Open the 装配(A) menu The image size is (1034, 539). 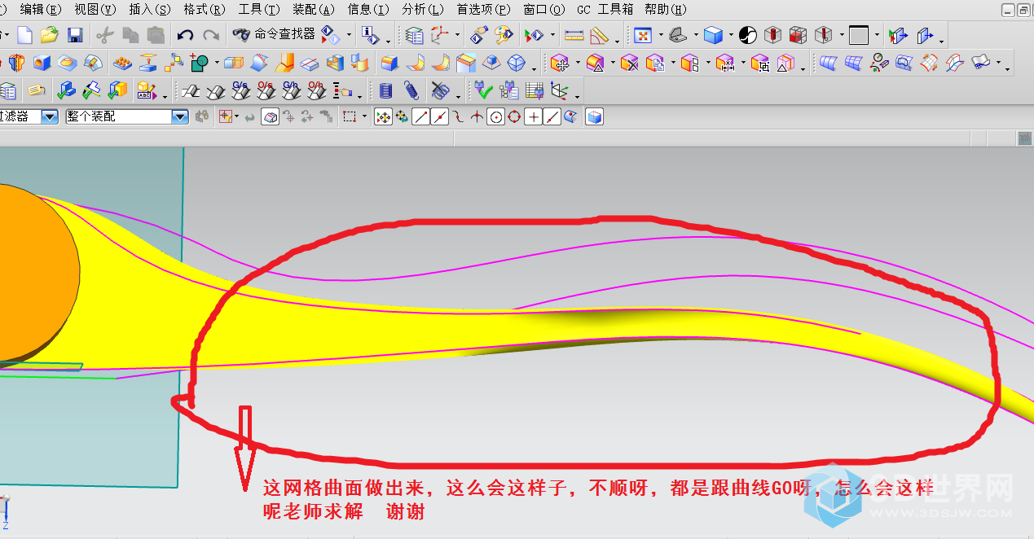pos(314,10)
